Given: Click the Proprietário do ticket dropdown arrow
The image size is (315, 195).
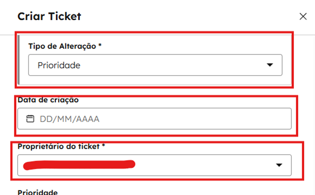Looking at the screenshot, I should click(x=279, y=165).
